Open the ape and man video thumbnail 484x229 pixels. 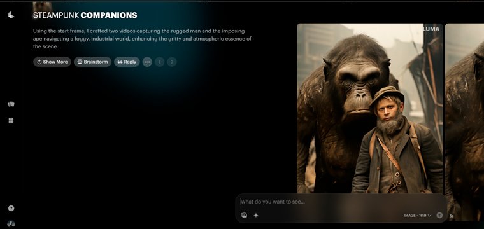(x=369, y=109)
